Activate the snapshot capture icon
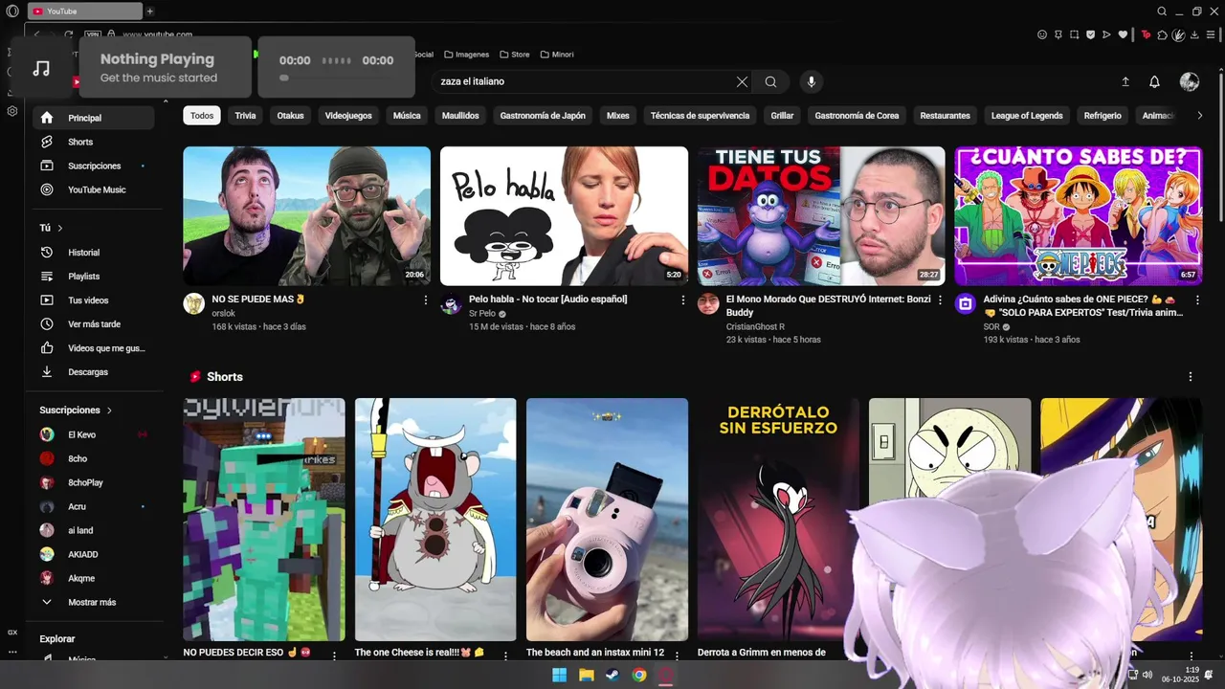 tap(1074, 34)
